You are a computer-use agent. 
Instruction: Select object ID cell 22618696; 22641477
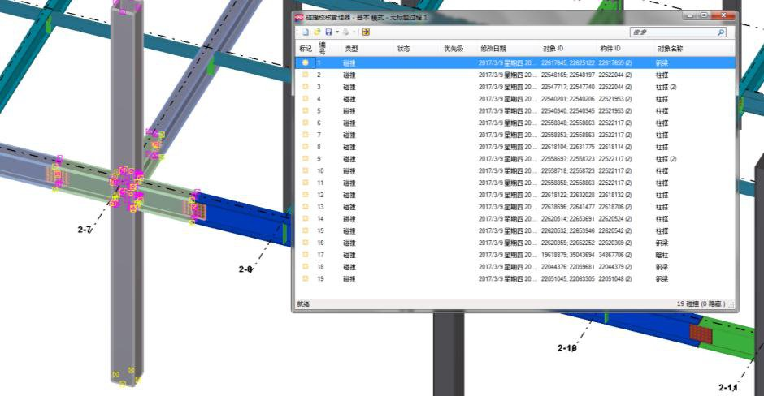click(x=567, y=207)
